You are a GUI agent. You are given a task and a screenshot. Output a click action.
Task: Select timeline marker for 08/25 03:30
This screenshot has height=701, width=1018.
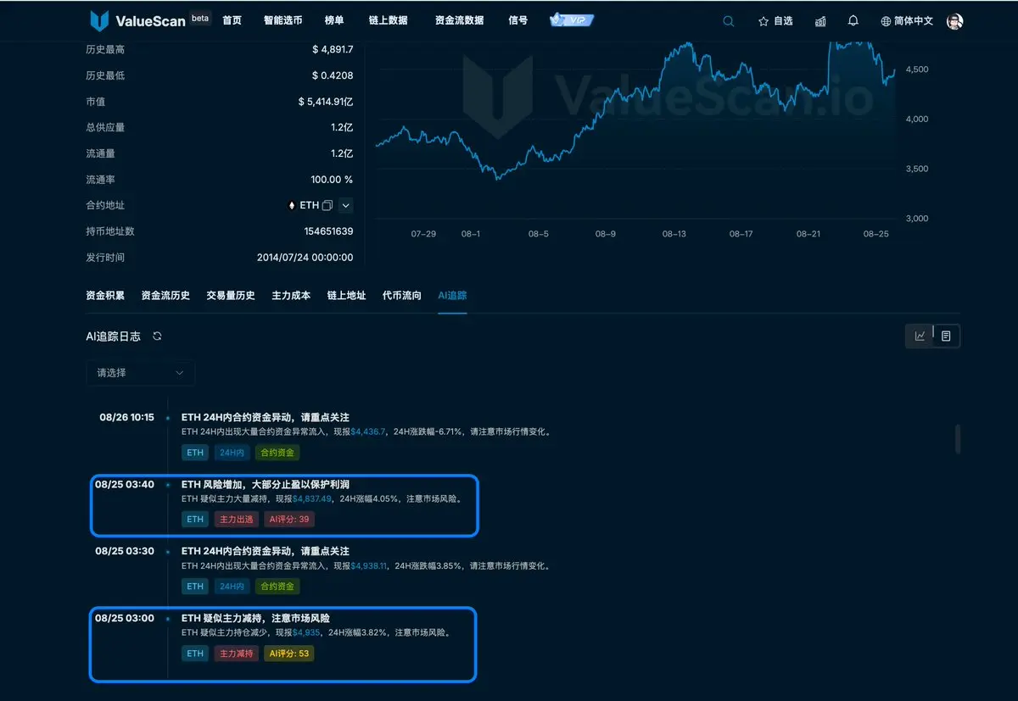pyautogui.click(x=167, y=552)
